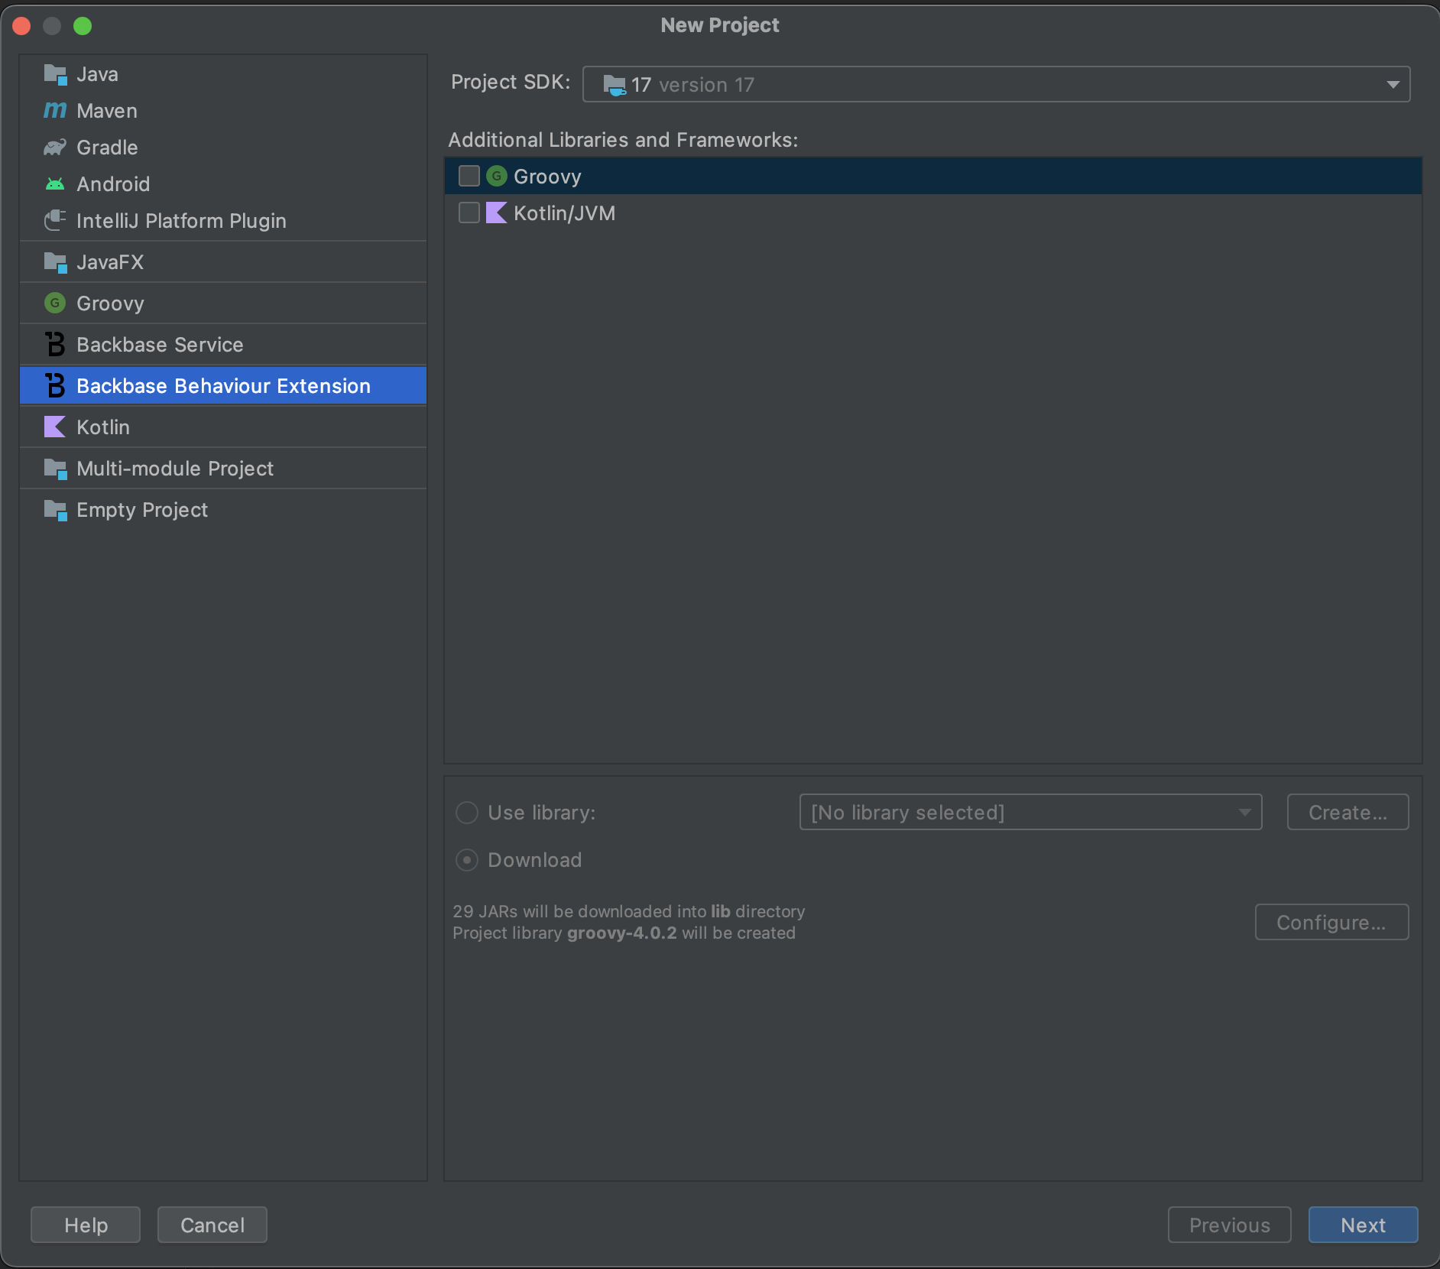The image size is (1440, 1269).
Task: Select the Groovy row label in frameworks list
Action: tap(547, 177)
